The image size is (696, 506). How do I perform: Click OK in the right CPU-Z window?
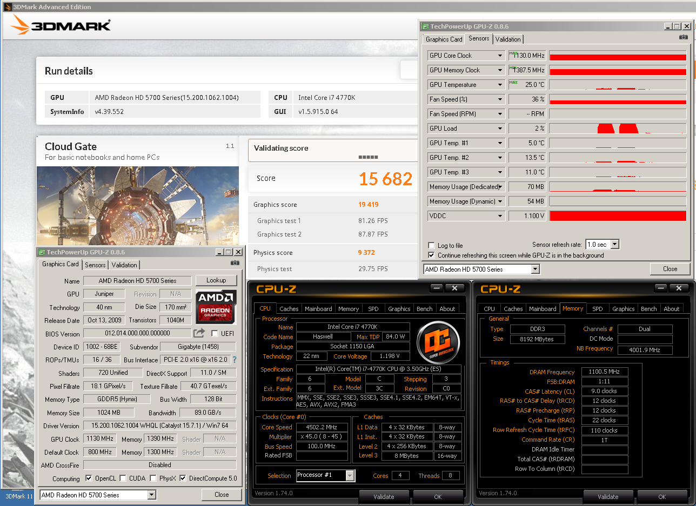pyautogui.click(x=662, y=497)
